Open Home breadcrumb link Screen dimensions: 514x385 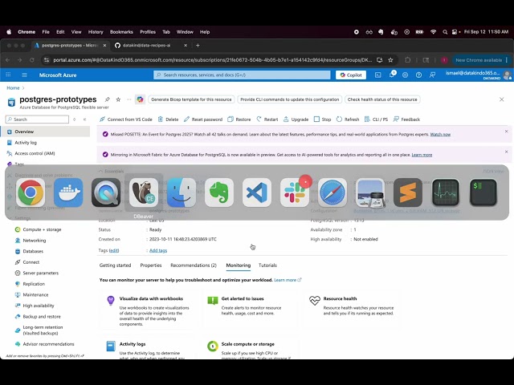[x=13, y=87]
